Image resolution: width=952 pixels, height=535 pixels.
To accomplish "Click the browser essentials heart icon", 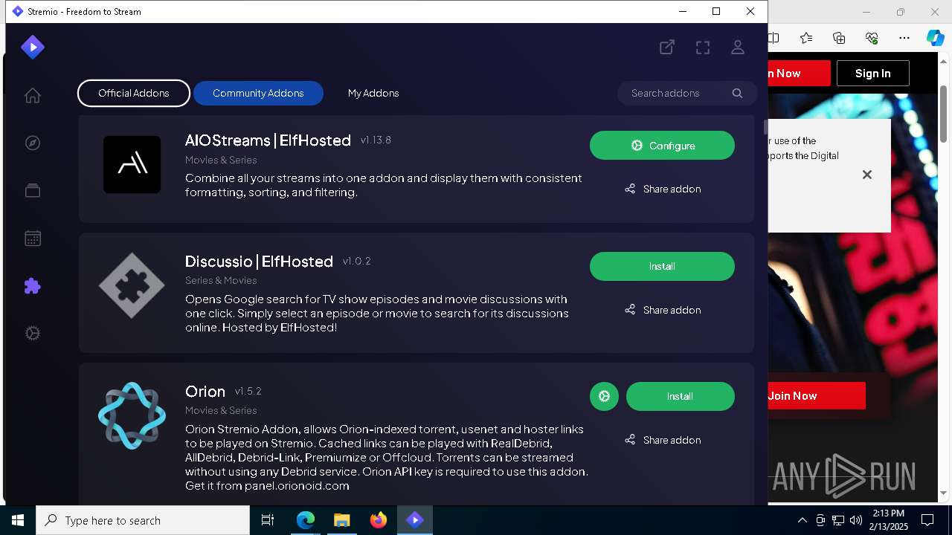I will pyautogui.click(x=872, y=38).
